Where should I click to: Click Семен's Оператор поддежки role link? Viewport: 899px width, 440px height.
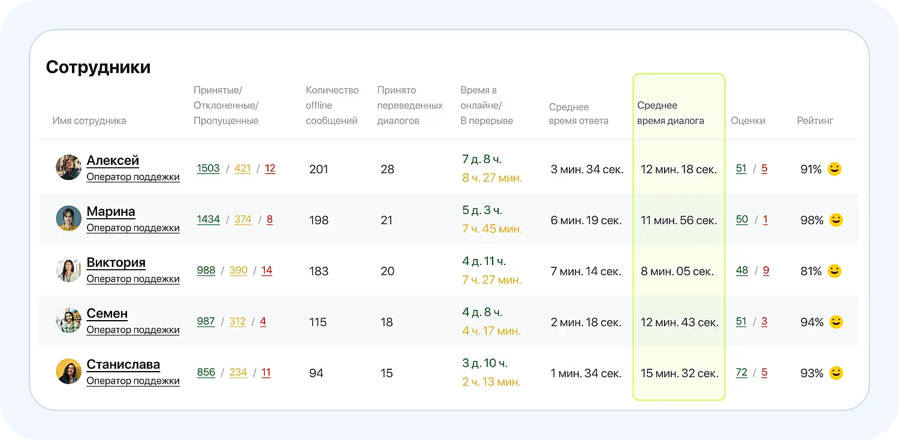tap(133, 330)
